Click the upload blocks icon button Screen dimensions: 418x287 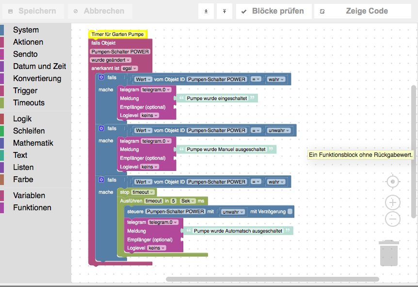click(225, 11)
